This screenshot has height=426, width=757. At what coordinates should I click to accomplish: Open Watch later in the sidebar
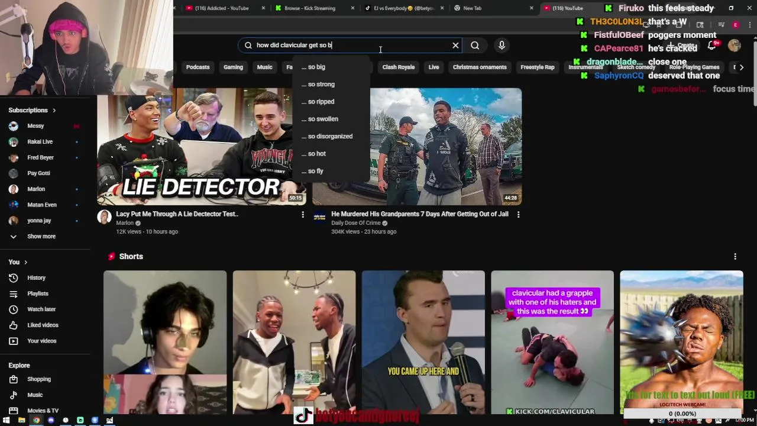pos(41,309)
